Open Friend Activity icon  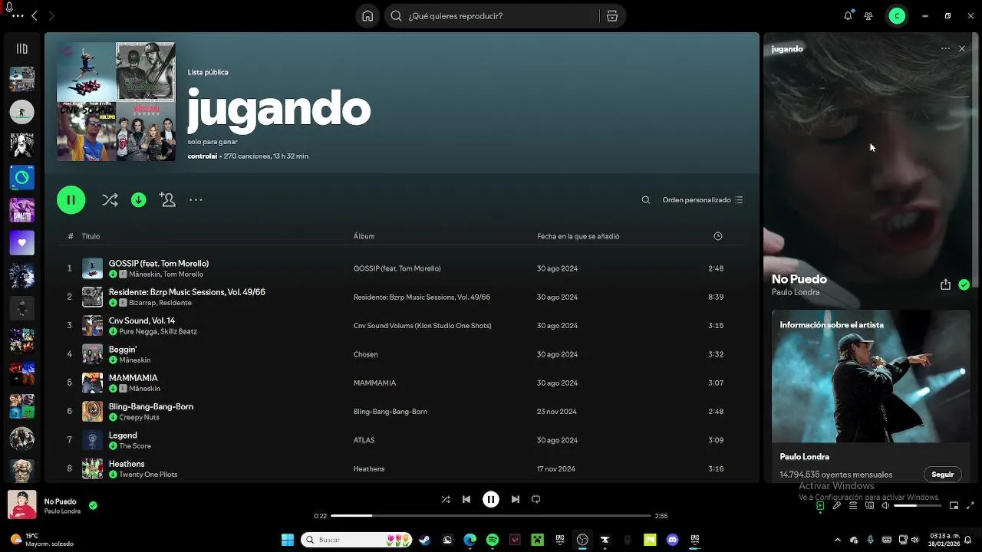[868, 16]
